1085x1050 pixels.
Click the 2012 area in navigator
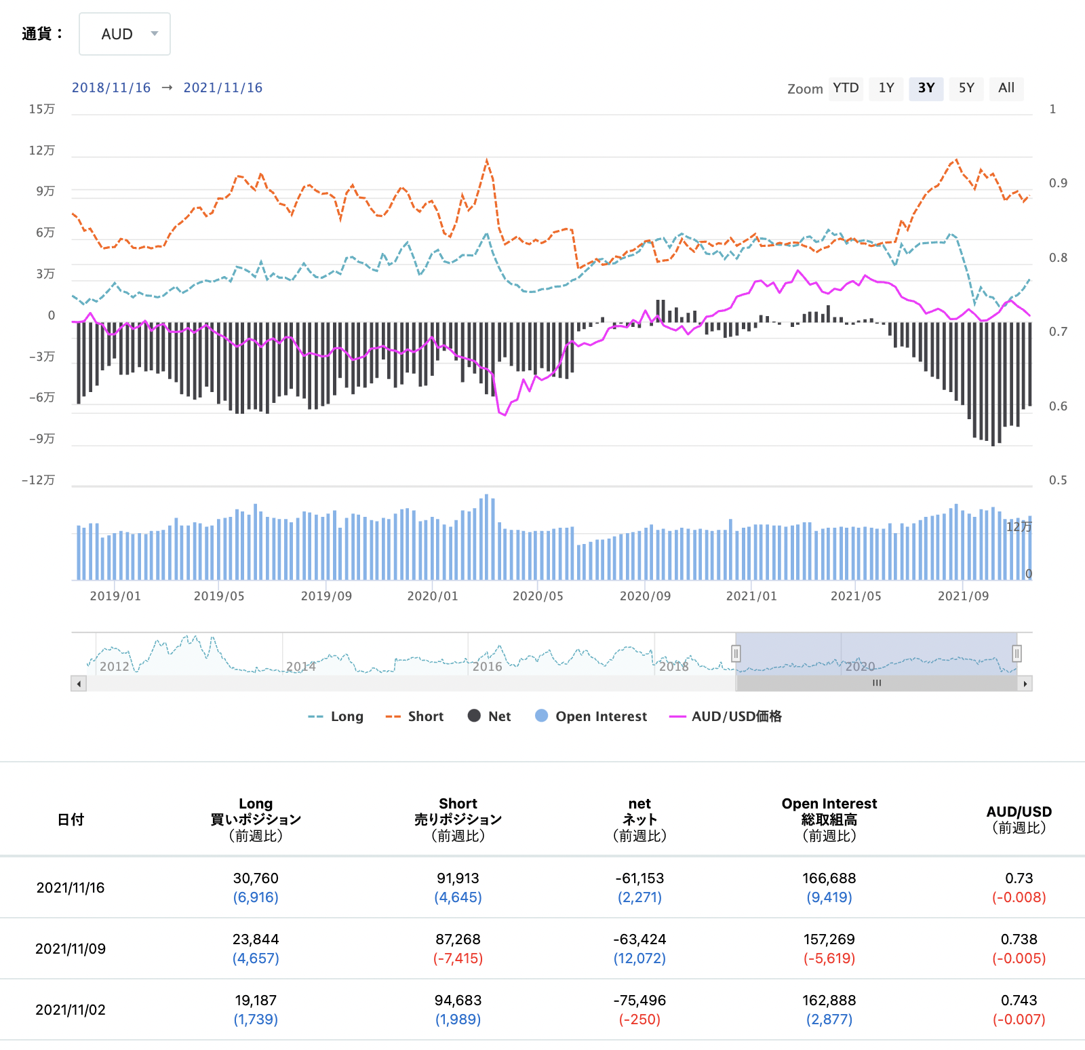(115, 666)
